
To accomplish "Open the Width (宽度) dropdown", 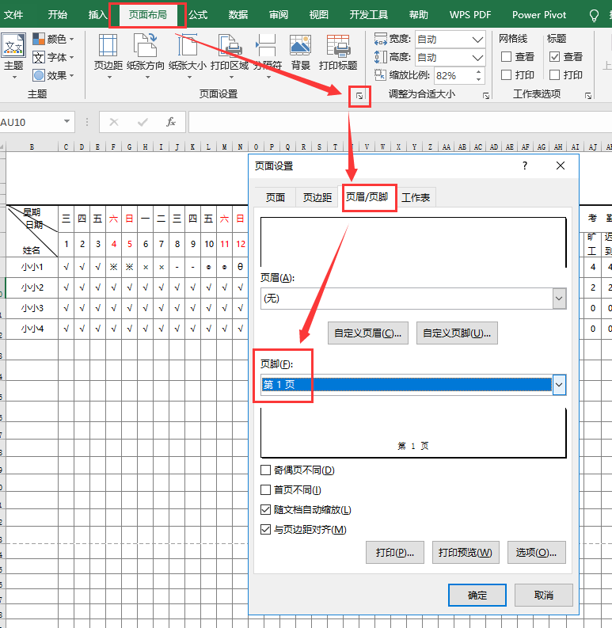I will tap(477, 40).
